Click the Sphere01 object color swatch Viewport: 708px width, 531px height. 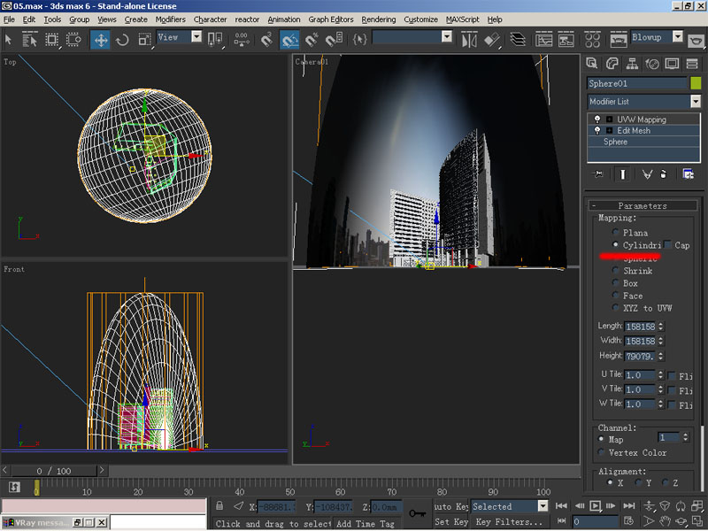coord(696,83)
